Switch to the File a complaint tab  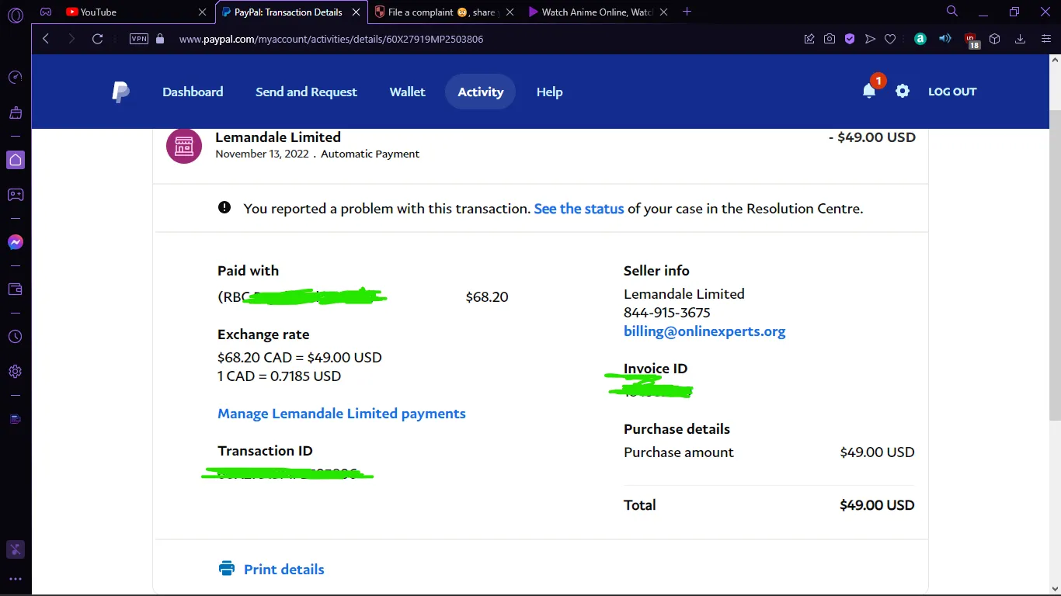point(444,12)
